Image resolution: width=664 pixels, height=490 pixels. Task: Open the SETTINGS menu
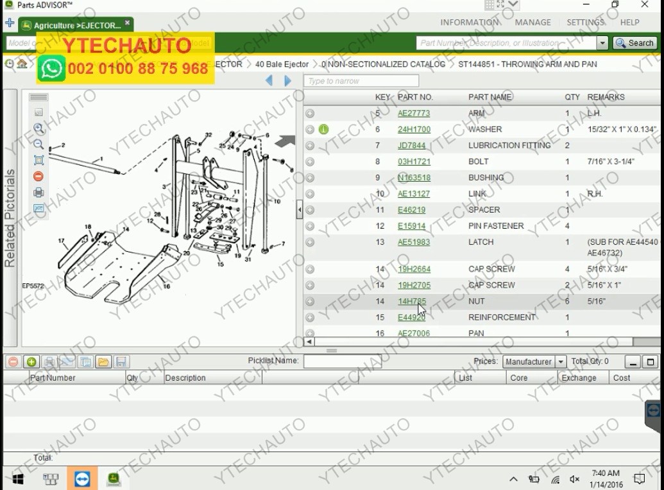click(585, 22)
